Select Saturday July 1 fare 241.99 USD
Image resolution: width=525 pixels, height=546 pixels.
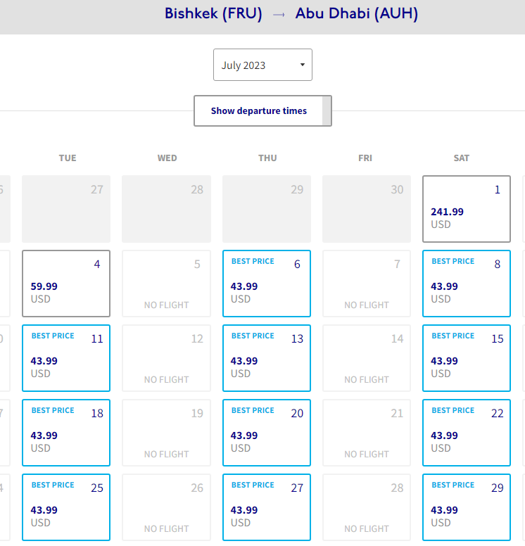click(467, 209)
